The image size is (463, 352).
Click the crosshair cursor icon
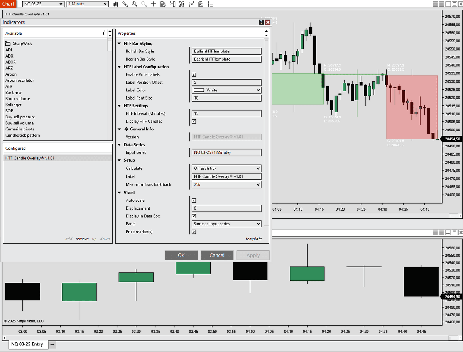(x=154, y=4)
